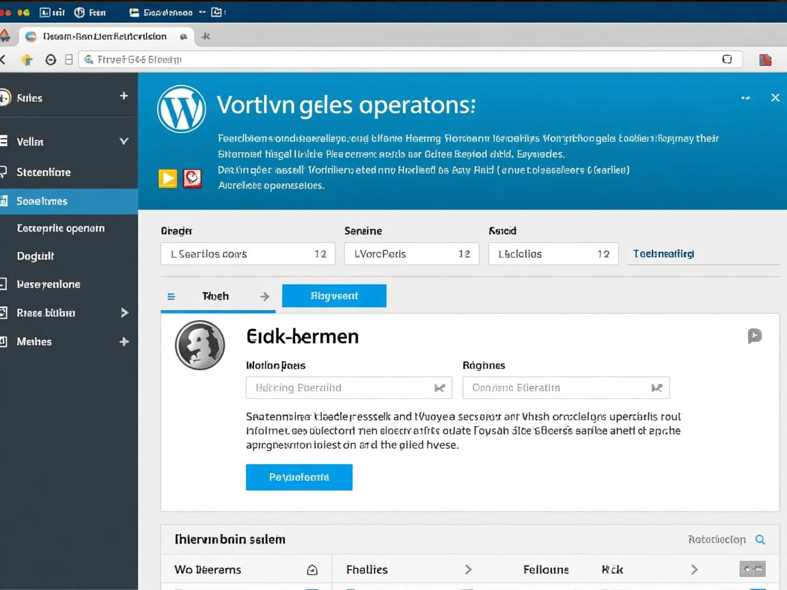Image resolution: width=787 pixels, height=590 pixels.
Task: Click the yellow play icon in banner
Action: [x=167, y=179]
